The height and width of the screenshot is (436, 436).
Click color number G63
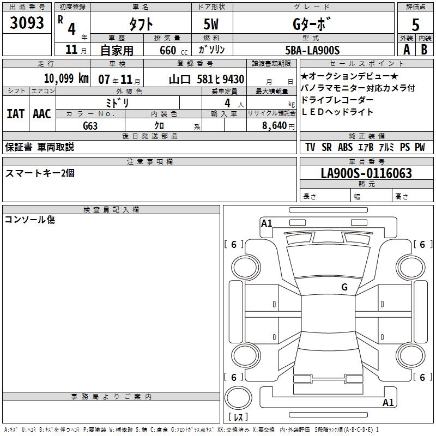click(90, 126)
